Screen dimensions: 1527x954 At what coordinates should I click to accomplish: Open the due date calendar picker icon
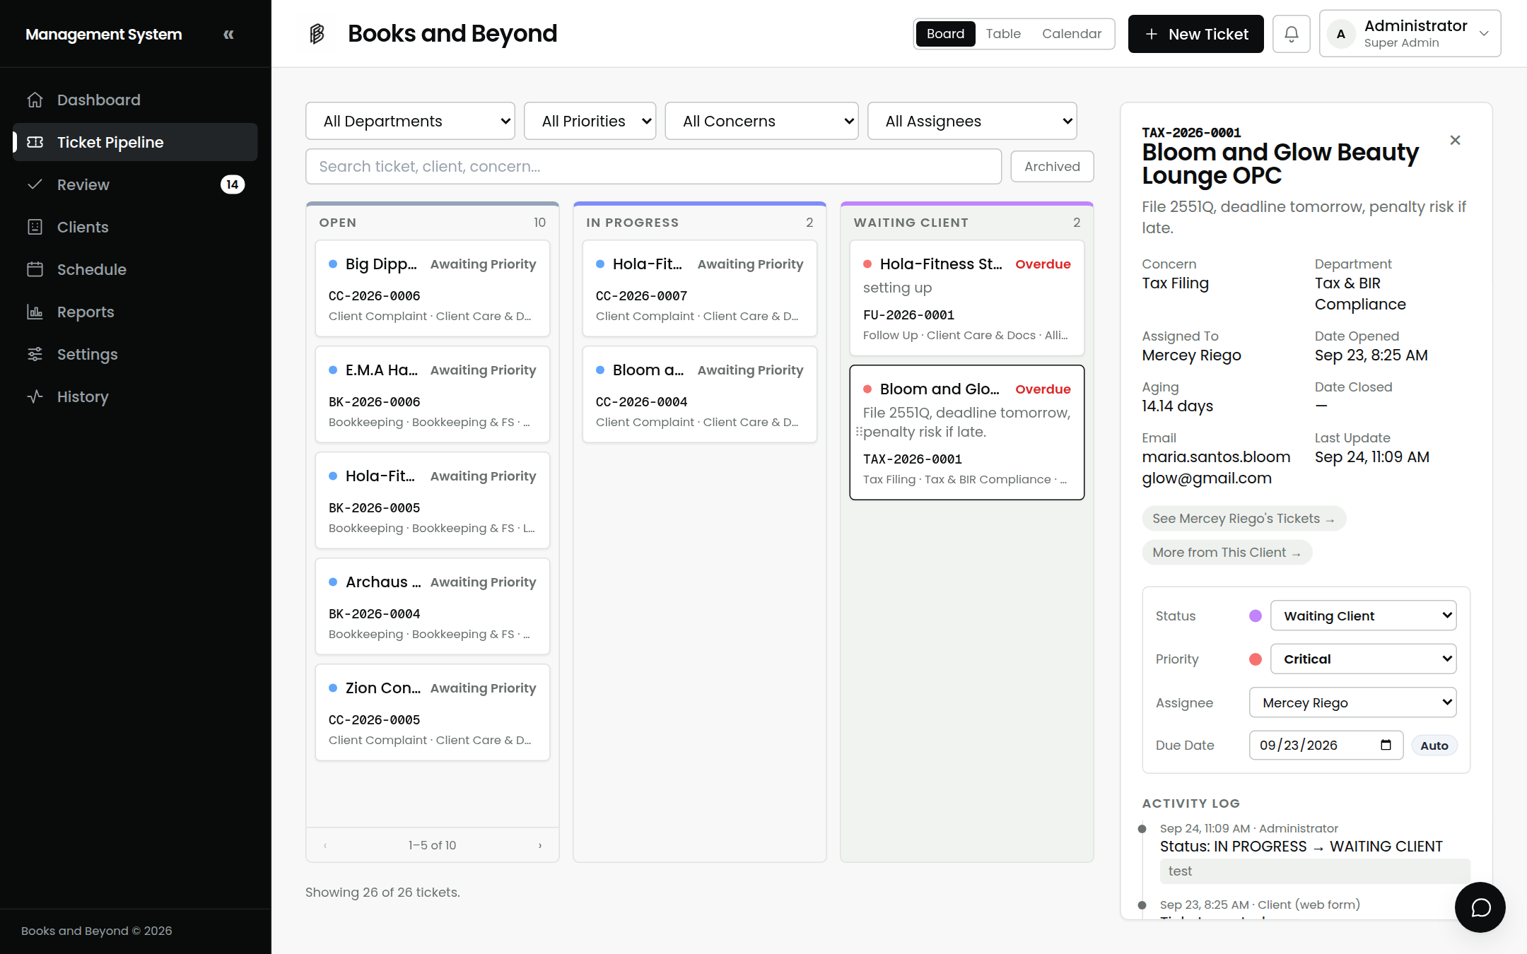(1386, 745)
